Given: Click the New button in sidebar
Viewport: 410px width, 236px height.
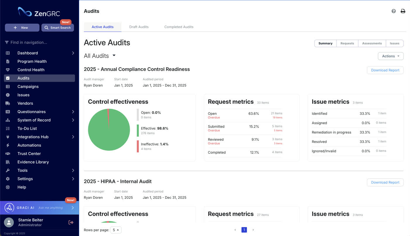Looking at the screenshot, I should (22, 28).
